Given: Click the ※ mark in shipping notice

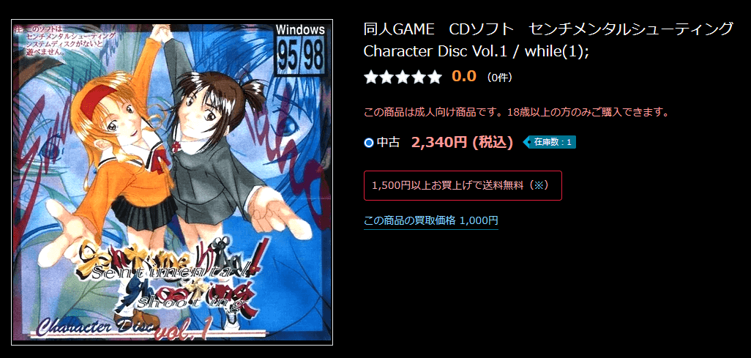Looking at the screenshot, I should pyautogui.click(x=538, y=185).
